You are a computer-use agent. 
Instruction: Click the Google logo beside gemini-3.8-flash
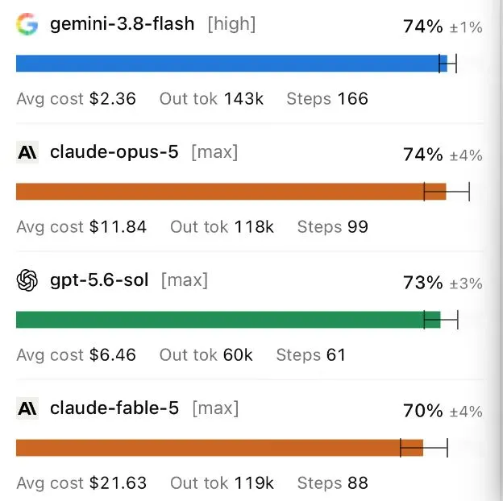pyautogui.click(x=27, y=24)
